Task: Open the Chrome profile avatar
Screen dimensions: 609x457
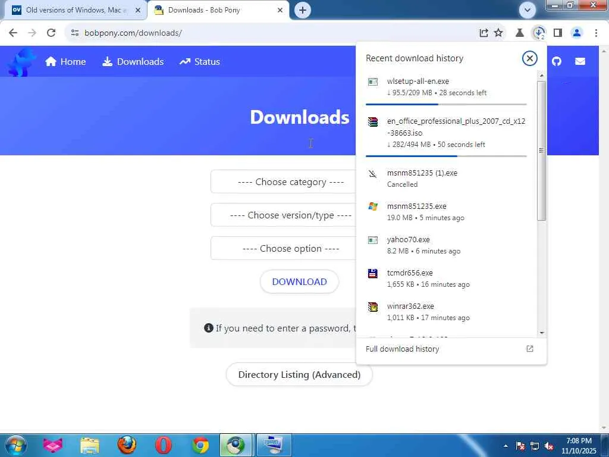Action: [577, 33]
